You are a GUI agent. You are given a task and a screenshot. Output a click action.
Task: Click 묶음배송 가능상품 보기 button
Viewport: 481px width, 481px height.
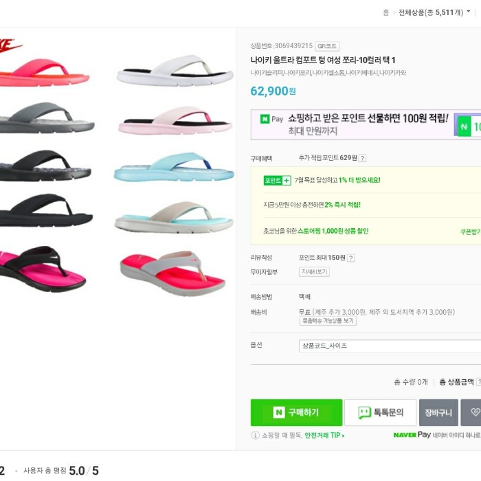click(x=328, y=321)
